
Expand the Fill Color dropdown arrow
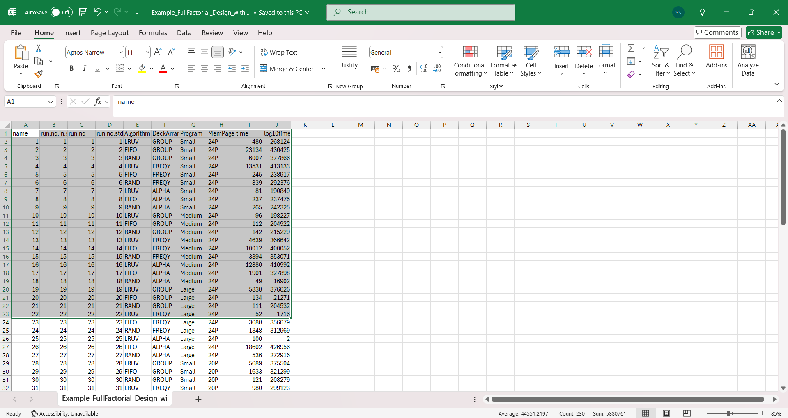tap(151, 69)
